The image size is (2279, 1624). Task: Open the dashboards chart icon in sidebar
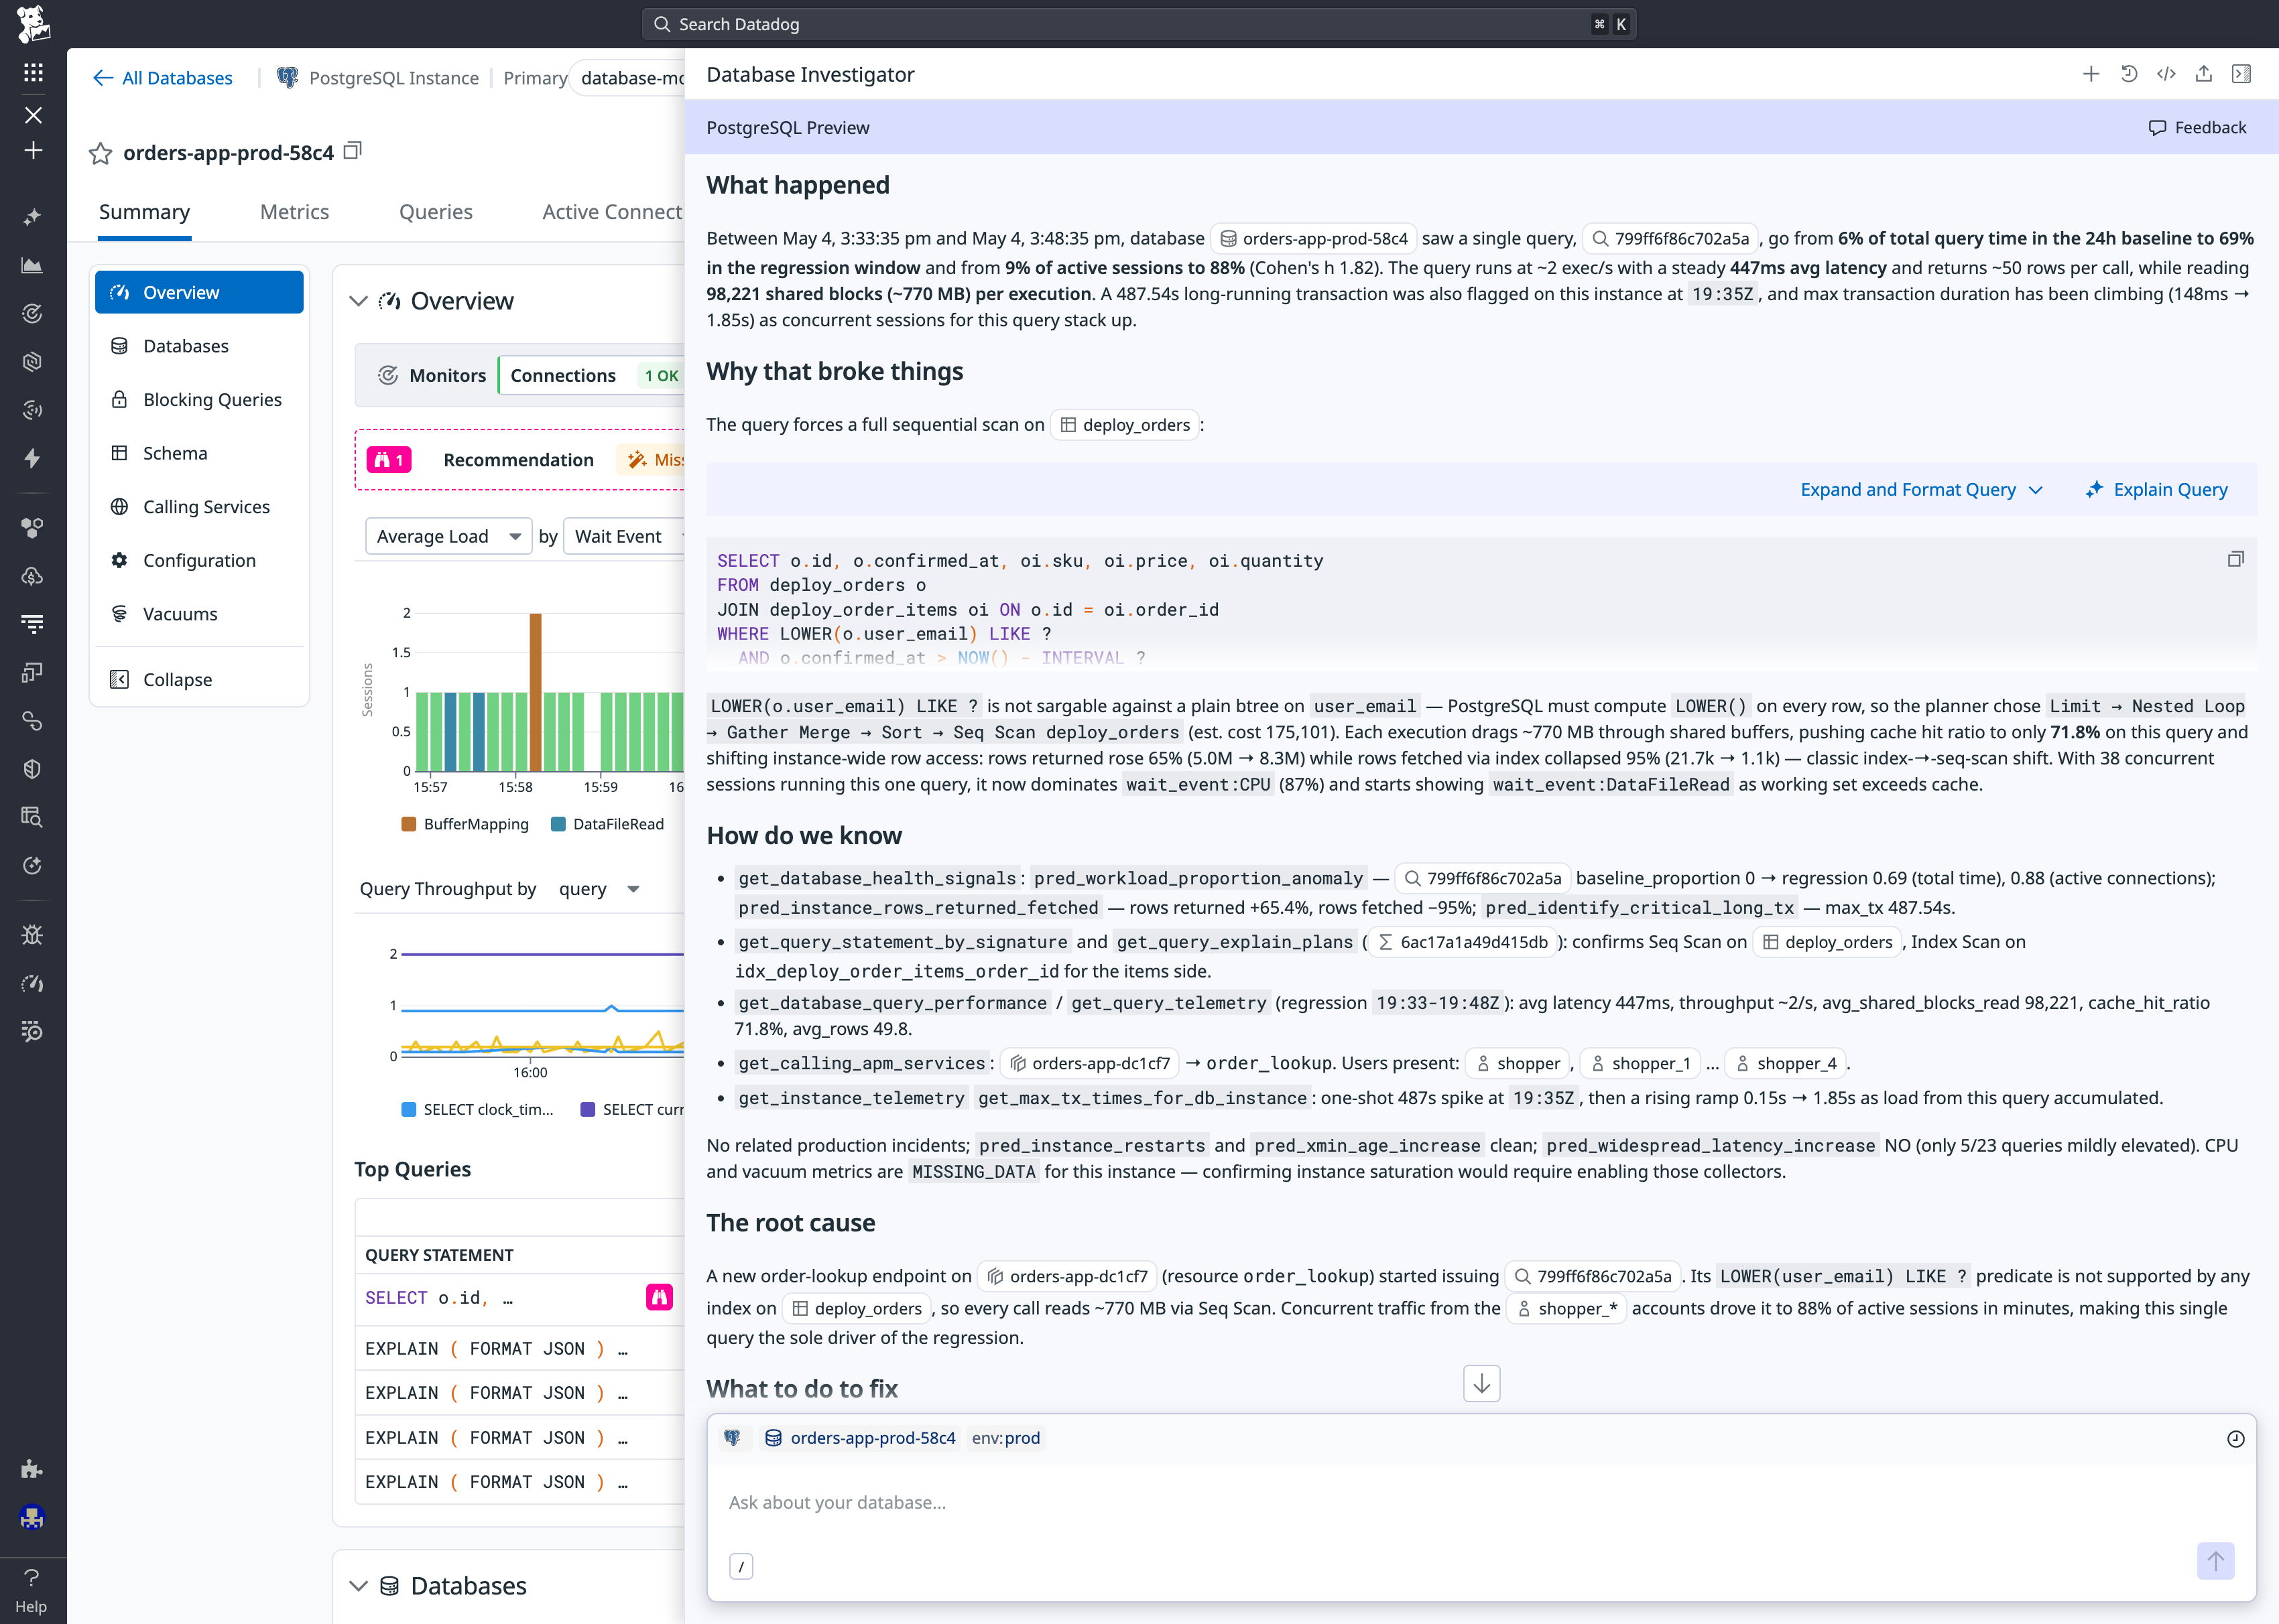pos(33,265)
